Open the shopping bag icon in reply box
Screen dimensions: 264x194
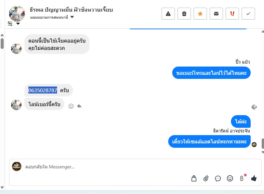(x=194, y=178)
